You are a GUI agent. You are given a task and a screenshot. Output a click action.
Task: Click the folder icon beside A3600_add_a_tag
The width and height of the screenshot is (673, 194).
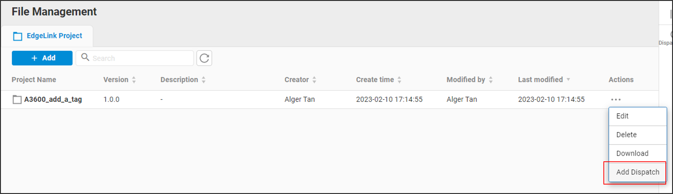[x=17, y=99]
